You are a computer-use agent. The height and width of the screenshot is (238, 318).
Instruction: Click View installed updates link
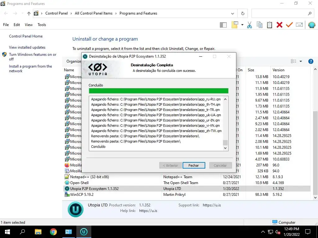tap(27, 47)
